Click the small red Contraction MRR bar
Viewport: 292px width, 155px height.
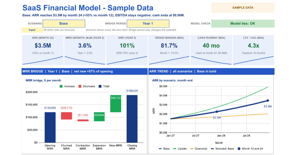pos(83,121)
